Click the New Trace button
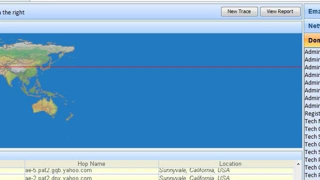This screenshot has height=180, width=320. click(239, 11)
